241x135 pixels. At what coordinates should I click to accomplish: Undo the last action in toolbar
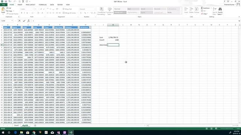point(10,1)
